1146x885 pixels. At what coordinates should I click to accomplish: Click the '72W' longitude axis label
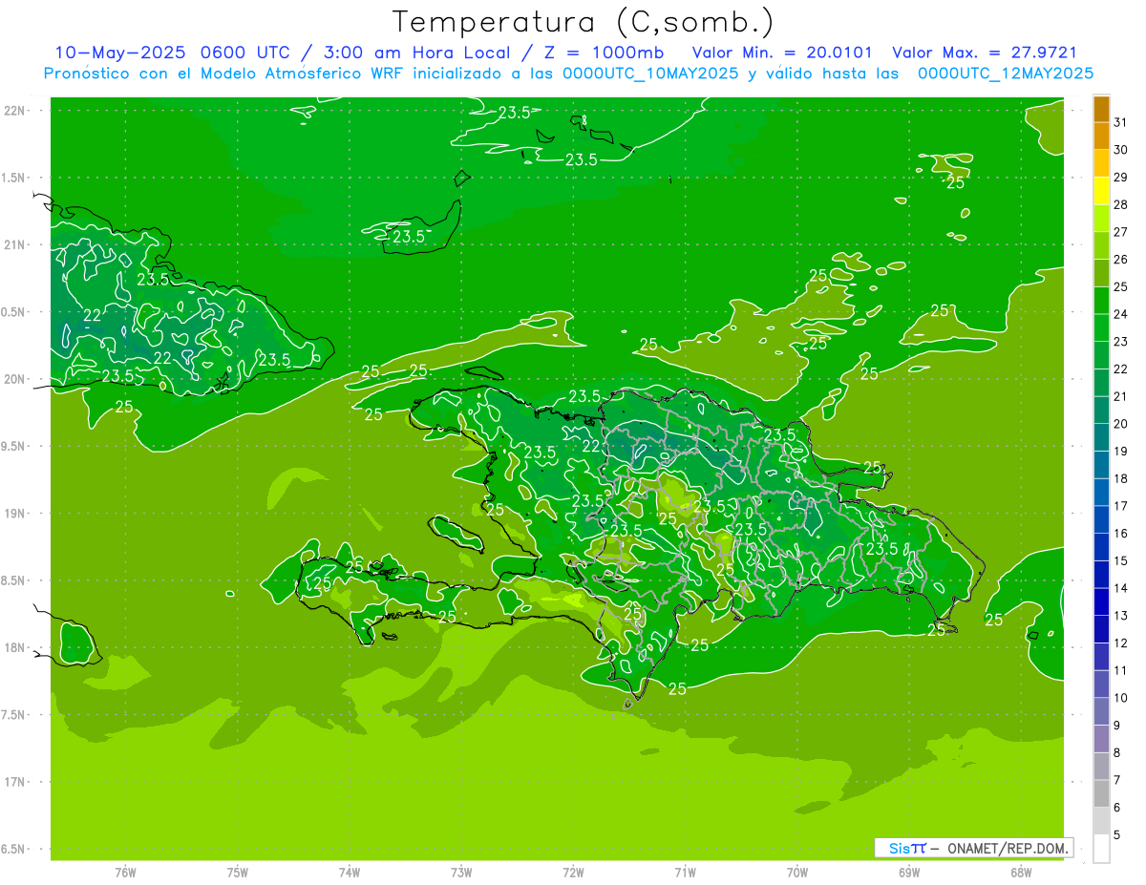click(573, 873)
